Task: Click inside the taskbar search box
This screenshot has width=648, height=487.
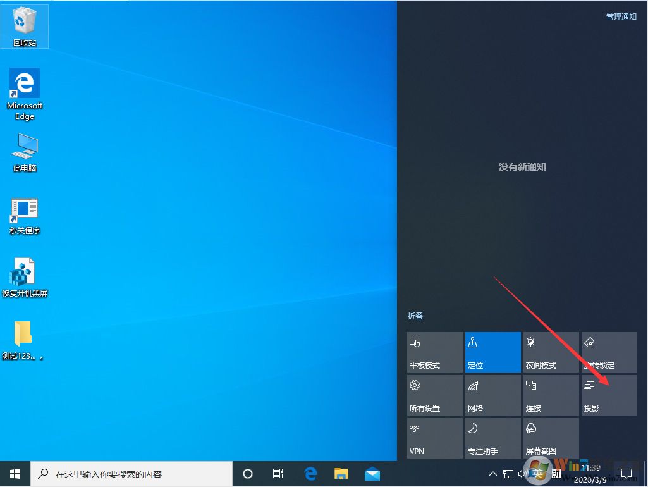Action: click(x=126, y=473)
